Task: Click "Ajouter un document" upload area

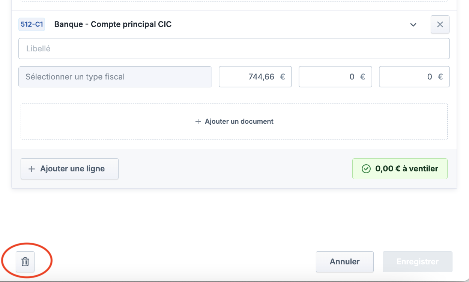Action: click(234, 121)
